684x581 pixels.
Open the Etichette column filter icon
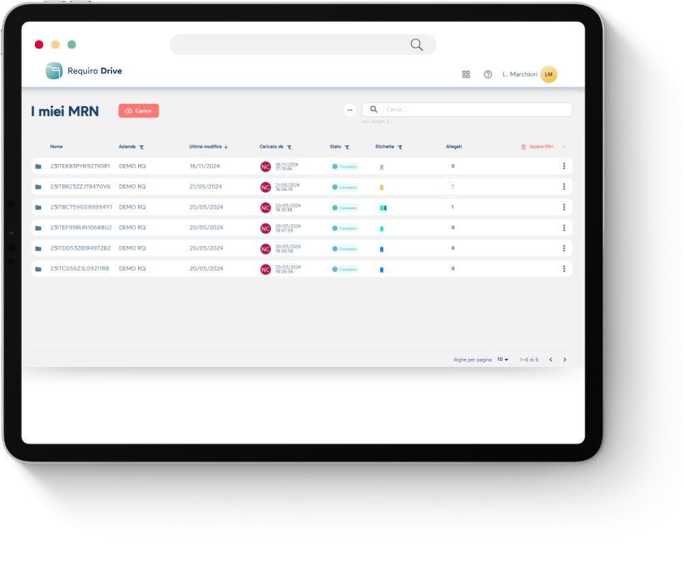coord(401,146)
